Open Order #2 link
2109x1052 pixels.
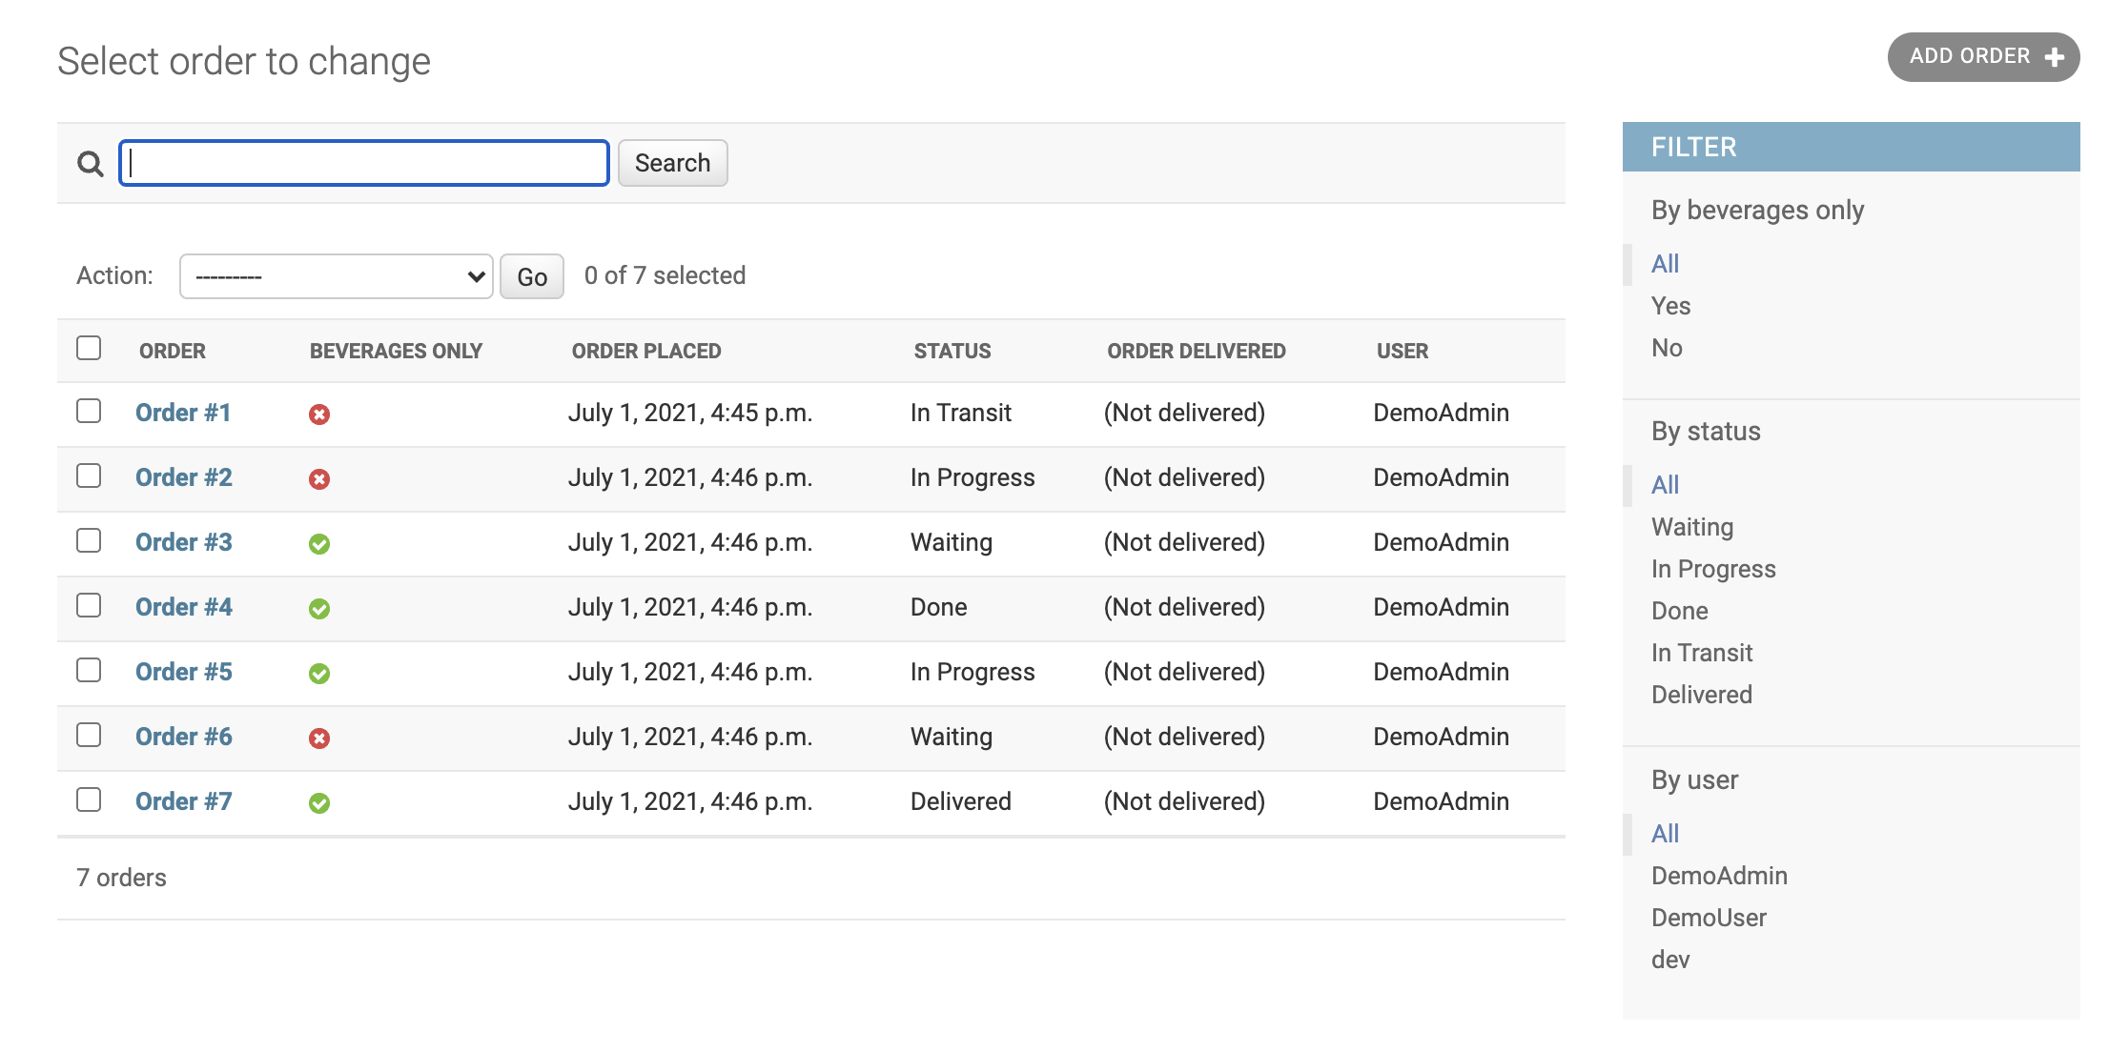click(x=184, y=477)
